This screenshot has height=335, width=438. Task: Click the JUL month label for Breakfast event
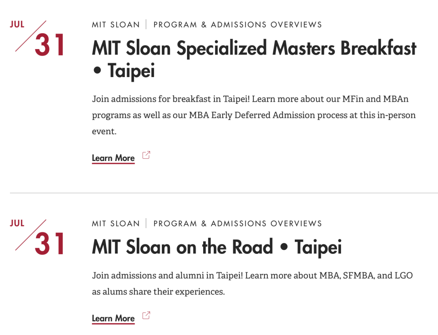click(17, 24)
